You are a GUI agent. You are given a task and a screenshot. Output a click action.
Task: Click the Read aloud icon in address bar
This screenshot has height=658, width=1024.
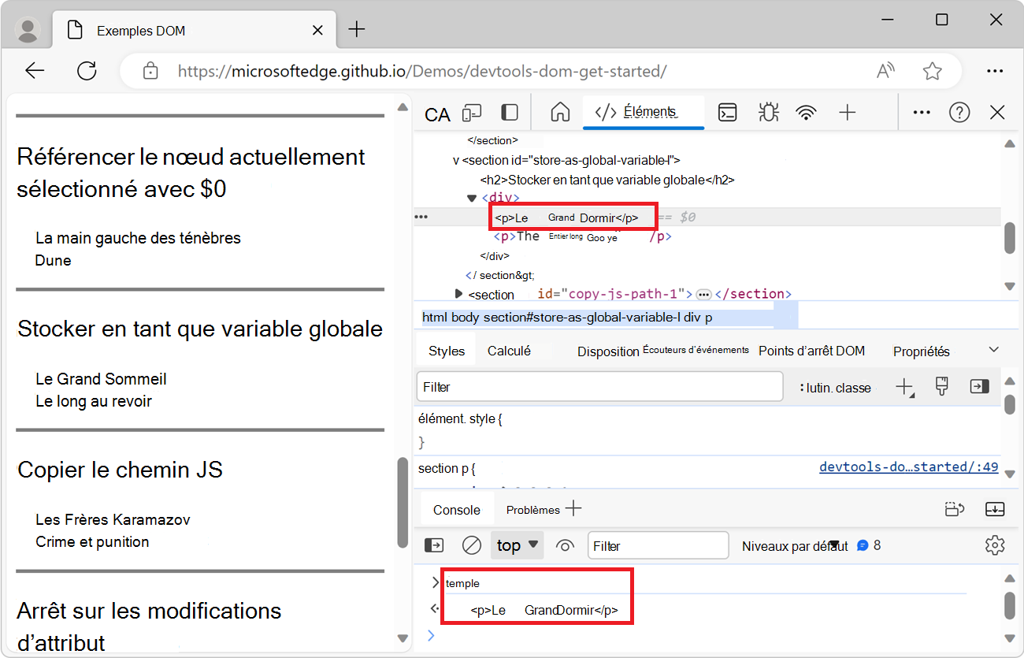[x=886, y=71]
